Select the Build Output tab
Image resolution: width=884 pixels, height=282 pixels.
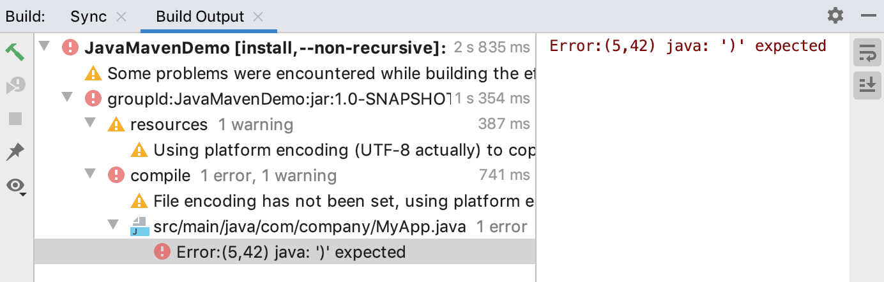click(x=200, y=17)
